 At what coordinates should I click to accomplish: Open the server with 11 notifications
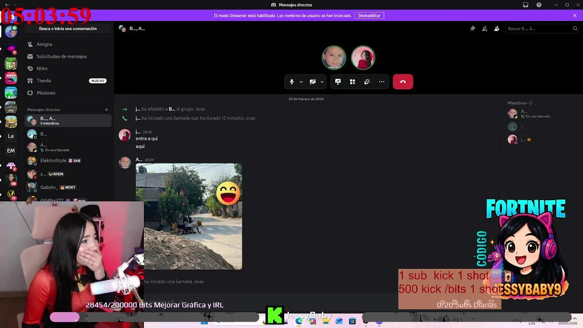pyautogui.click(x=11, y=195)
